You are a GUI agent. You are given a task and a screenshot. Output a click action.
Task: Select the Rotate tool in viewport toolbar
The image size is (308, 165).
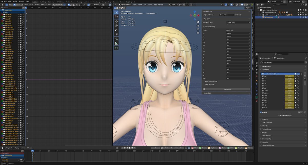coord(116,25)
